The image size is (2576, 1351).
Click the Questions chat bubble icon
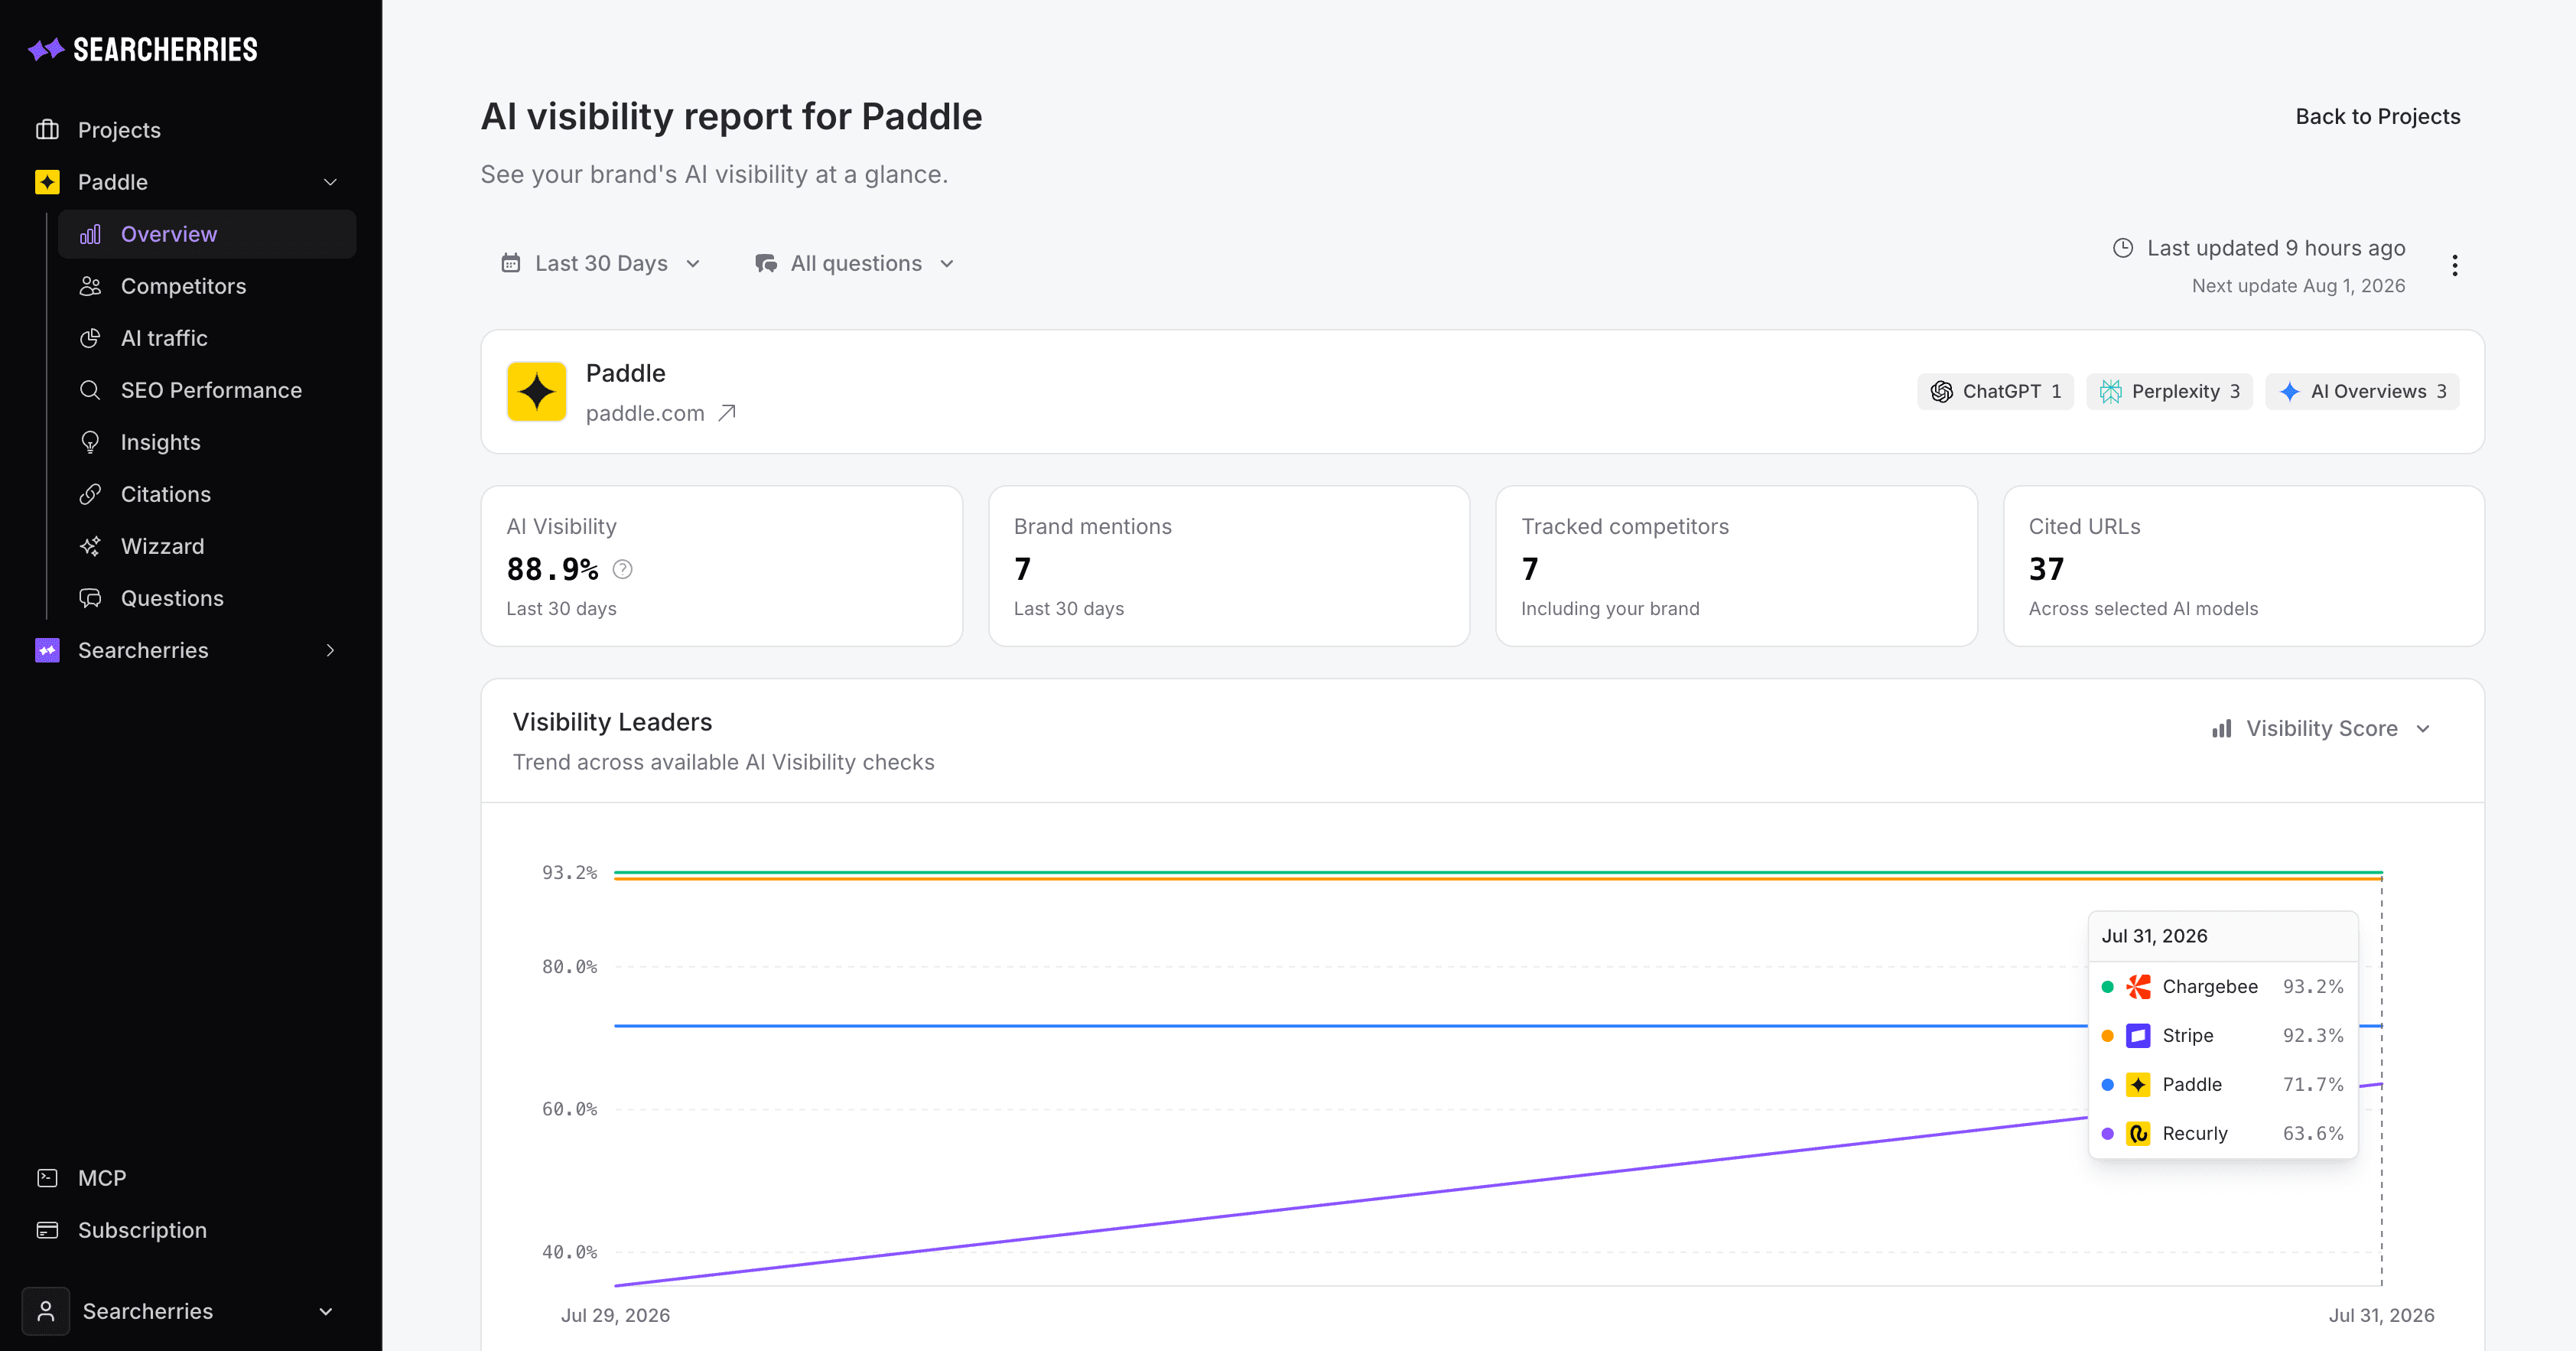click(90, 598)
